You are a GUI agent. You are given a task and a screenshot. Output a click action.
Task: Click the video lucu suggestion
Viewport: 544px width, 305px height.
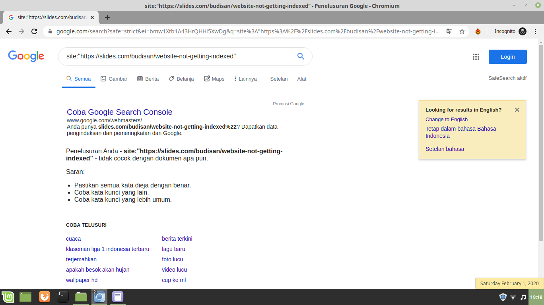pyautogui.click(x=174, y=270)
